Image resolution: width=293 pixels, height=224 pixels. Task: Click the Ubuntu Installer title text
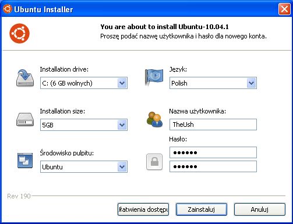(x=44, y=9)
